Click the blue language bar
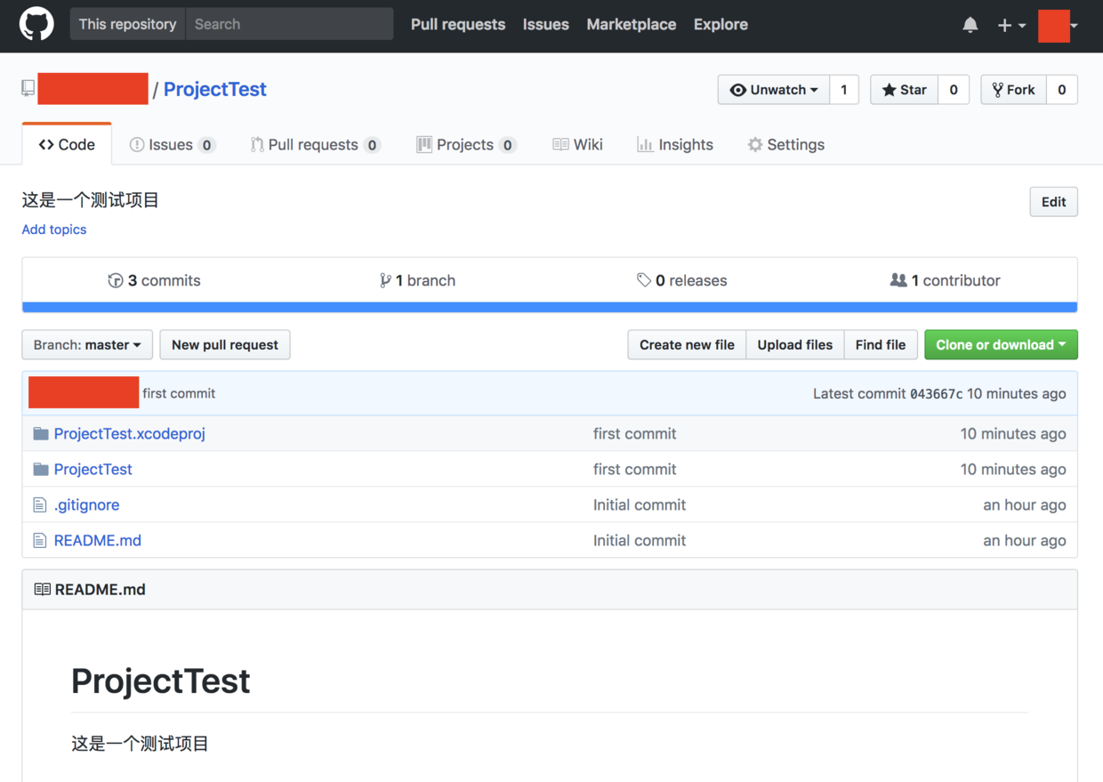 point(550,308)
